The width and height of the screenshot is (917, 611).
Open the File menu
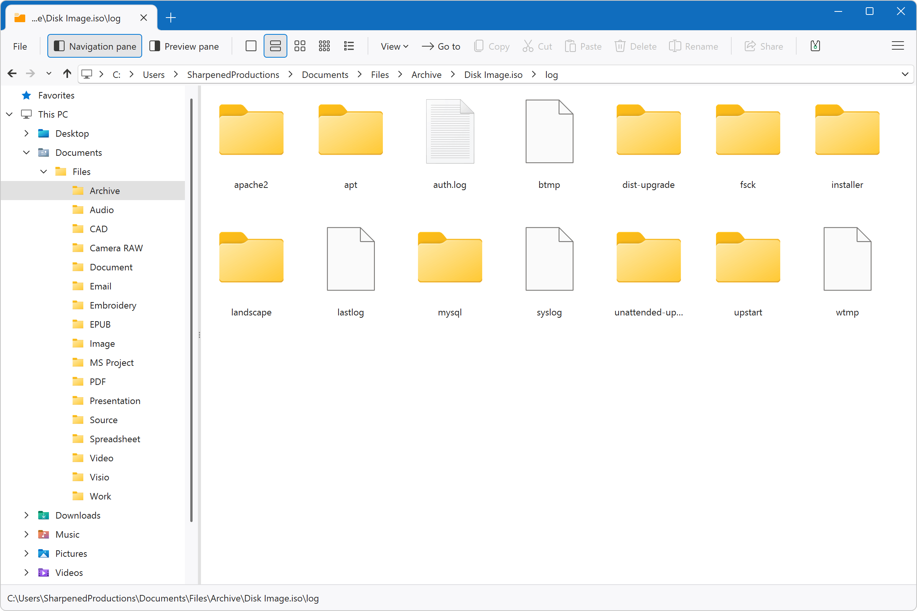coord(20,46)
